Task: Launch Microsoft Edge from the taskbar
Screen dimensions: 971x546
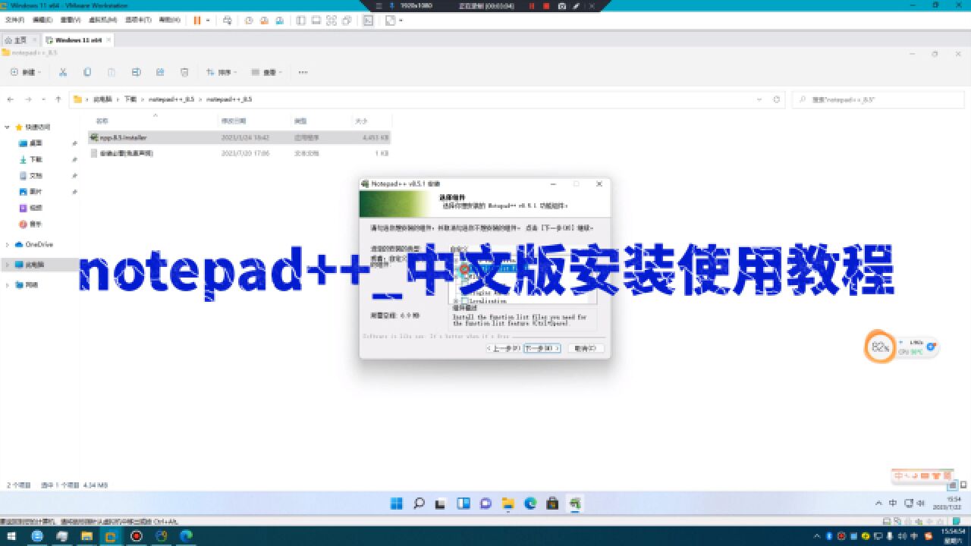Action: tap(529, 503)
